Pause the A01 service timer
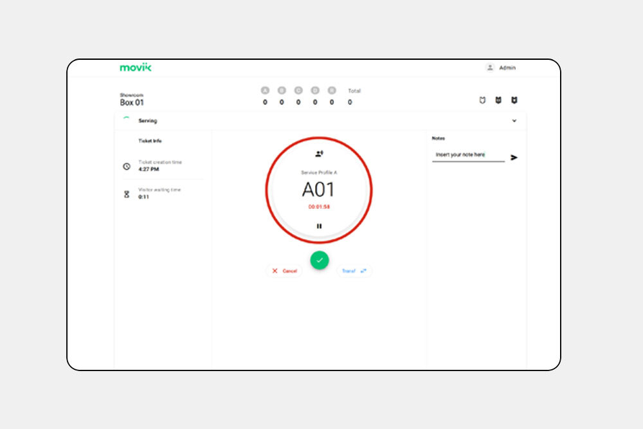Screen dimensions: 643x429 click(x=319, y=226)
